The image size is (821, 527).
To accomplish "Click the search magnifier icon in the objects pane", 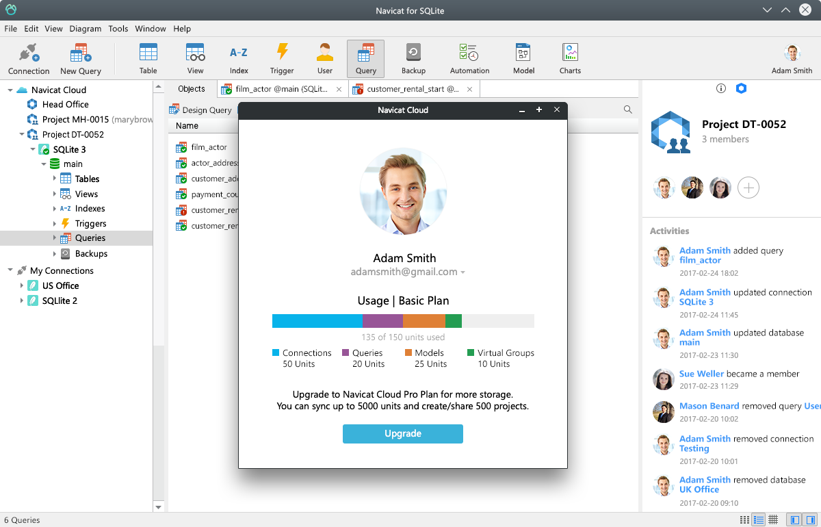I will pos(628,110).
